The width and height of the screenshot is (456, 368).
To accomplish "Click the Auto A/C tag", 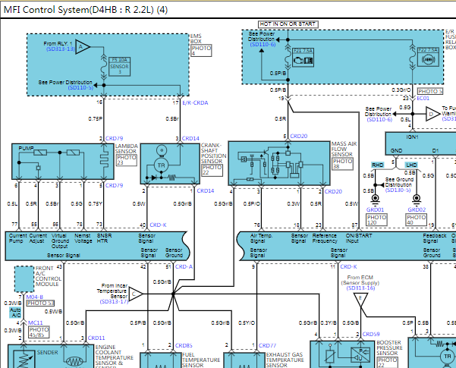I will point(15,313).
